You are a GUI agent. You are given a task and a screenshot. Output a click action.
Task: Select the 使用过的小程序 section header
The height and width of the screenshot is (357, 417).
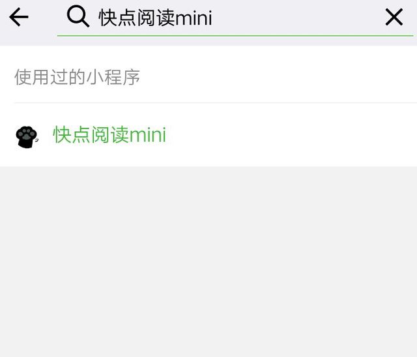(77, 77)
